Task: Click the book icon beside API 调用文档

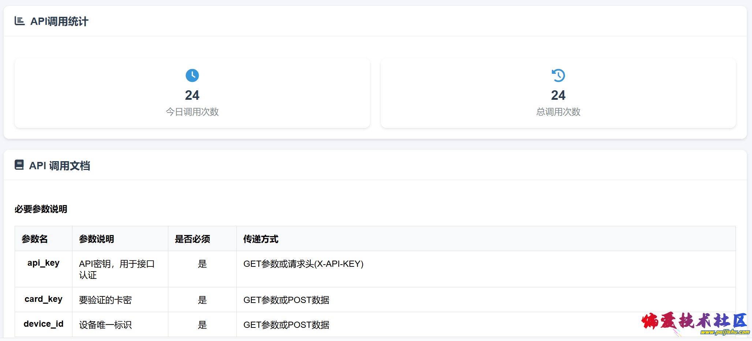Action: 19,165
